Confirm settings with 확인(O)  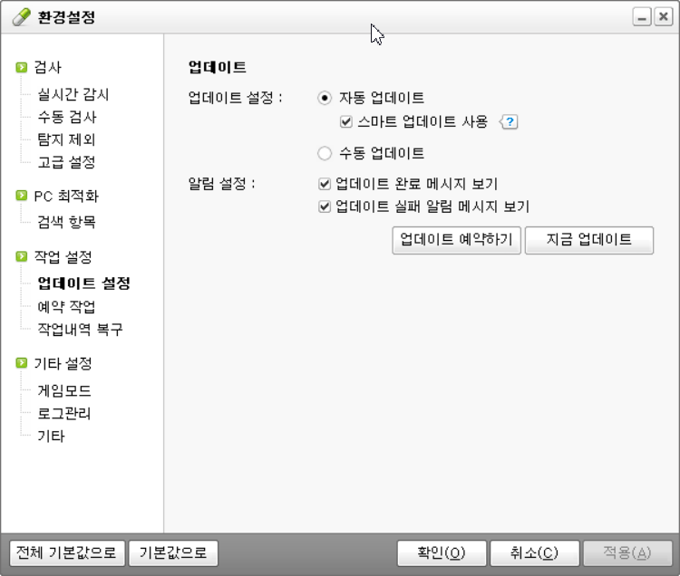pos(442,553)
